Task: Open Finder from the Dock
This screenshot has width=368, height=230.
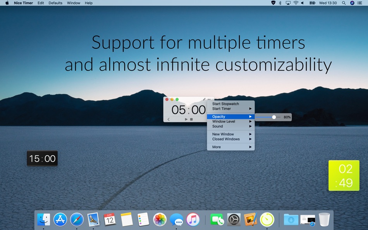Action: pos(44,220)
